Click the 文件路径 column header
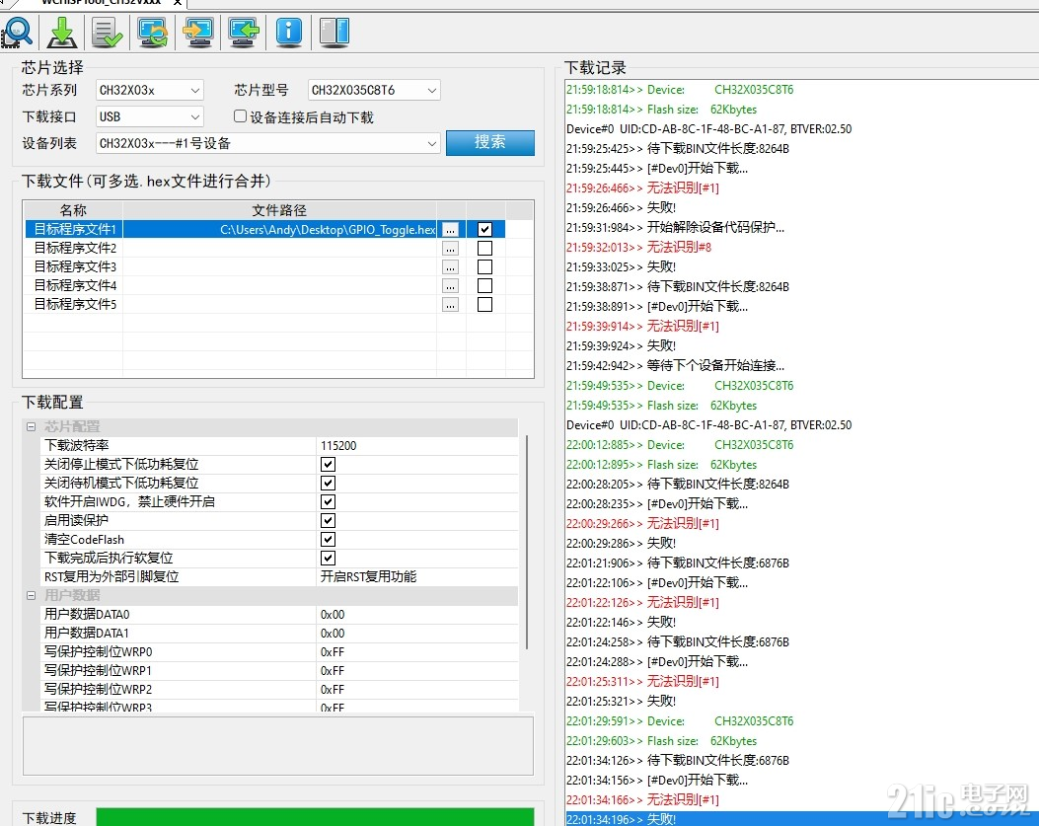The width and height of the screenshot is (1039, 826). [279, 210]
